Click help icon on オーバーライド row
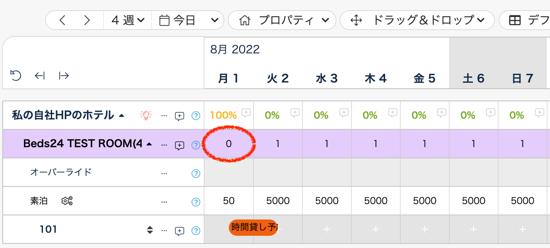 196,173
